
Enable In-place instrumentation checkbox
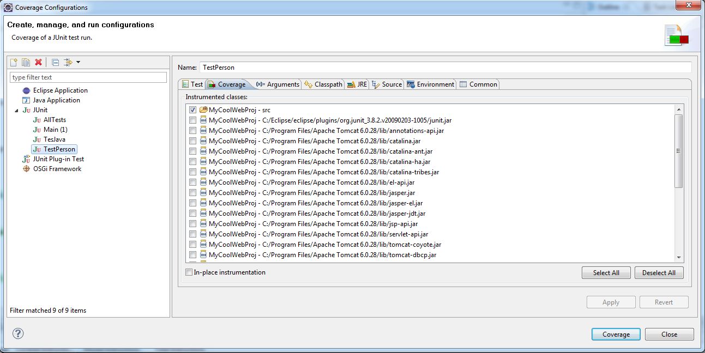[189, 272]
